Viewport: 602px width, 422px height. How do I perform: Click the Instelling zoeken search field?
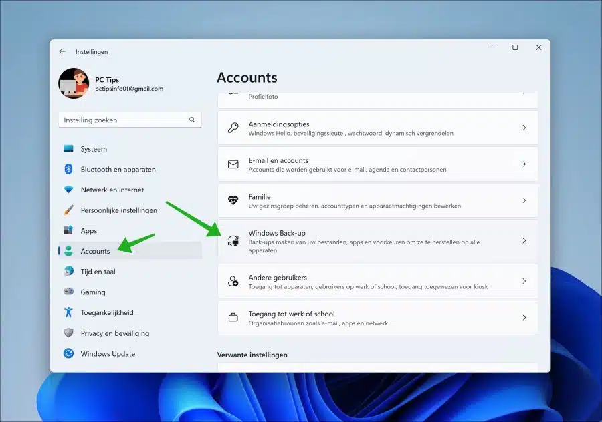(130, 120)
